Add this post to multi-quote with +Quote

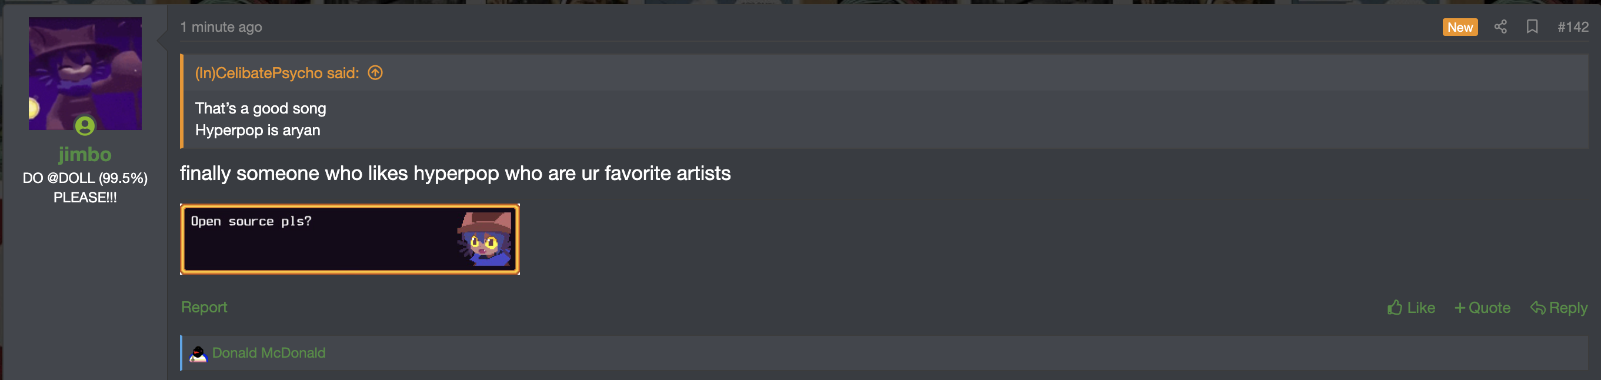coord(1482,308)
